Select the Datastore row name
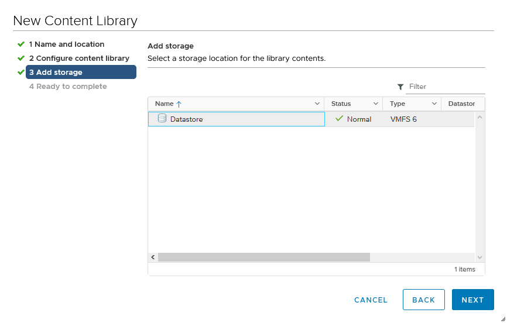Screen dimensions: 507x323 (x=186, y=119)
